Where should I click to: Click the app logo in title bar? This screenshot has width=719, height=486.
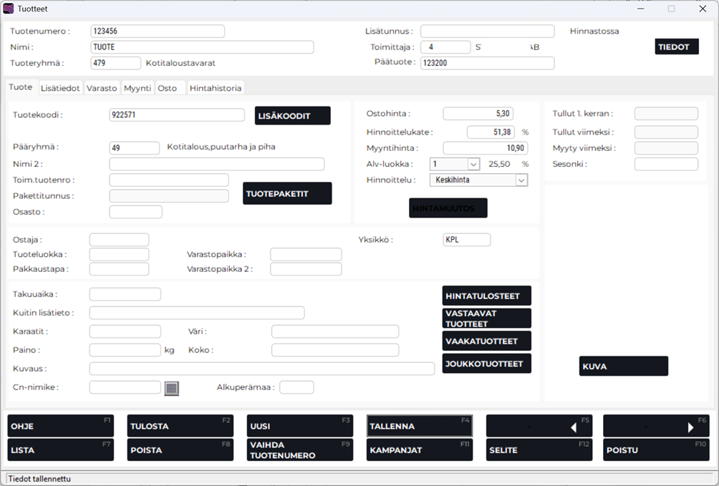[x=9, y=9]
